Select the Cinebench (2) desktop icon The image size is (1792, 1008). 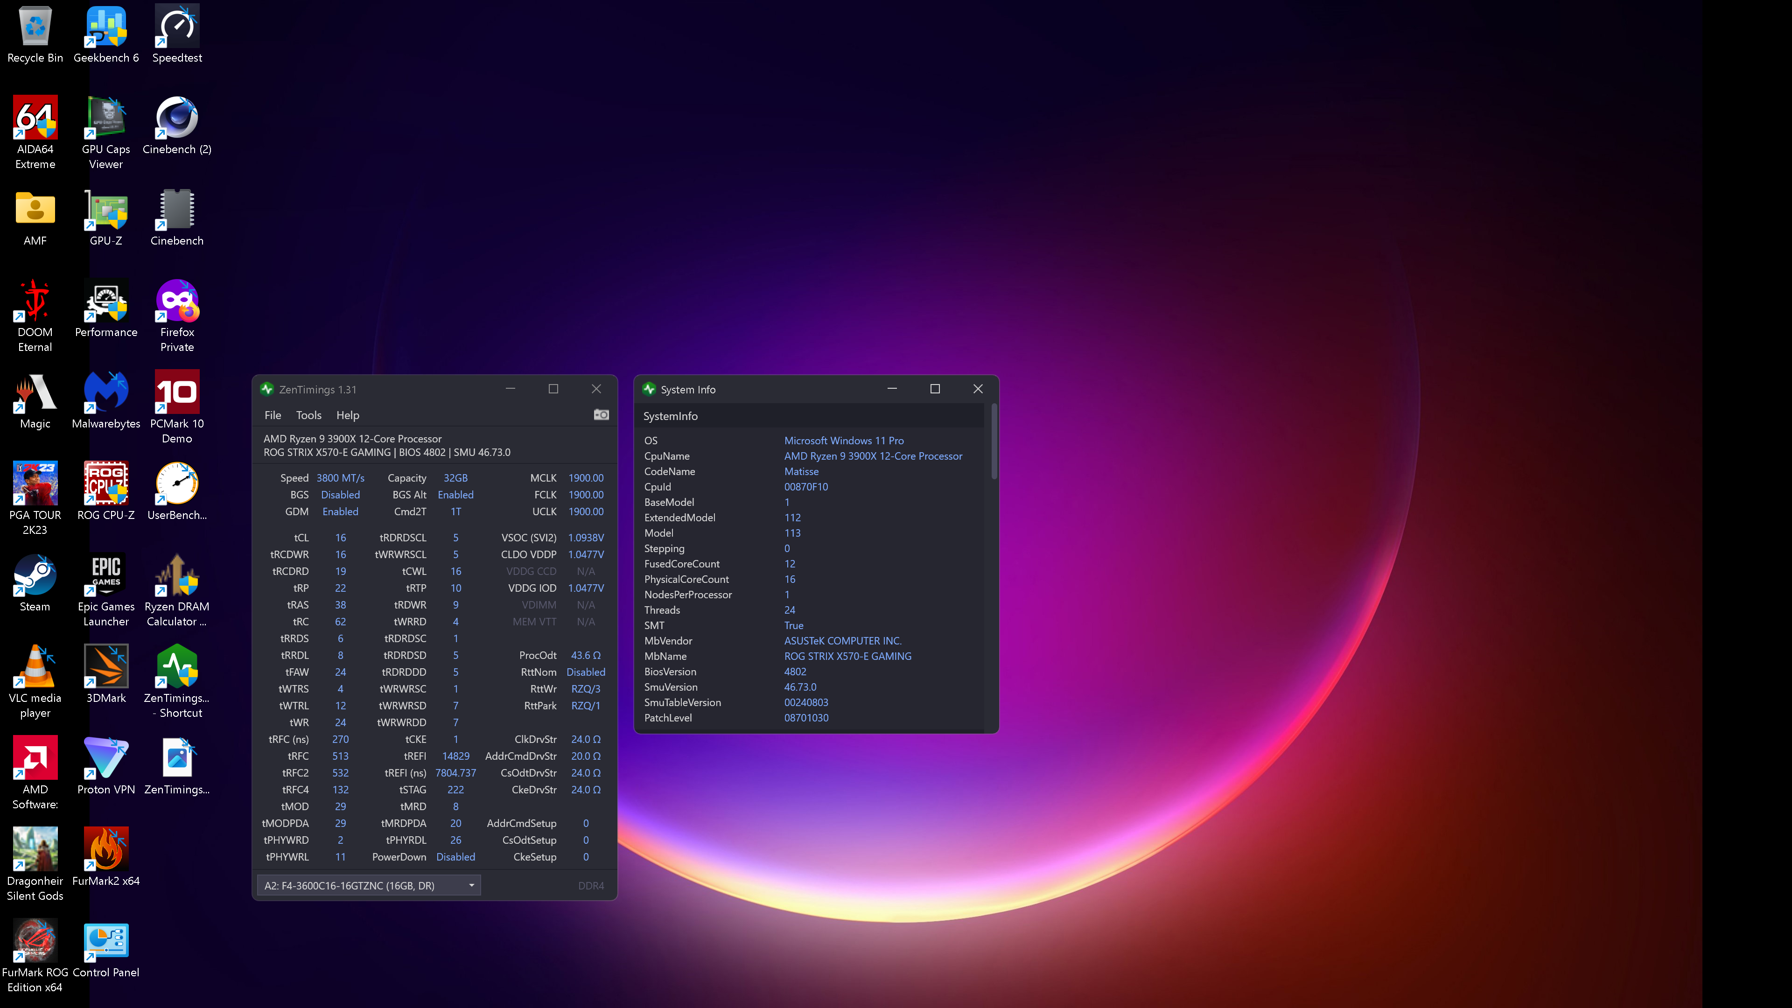tap(177, 126)
